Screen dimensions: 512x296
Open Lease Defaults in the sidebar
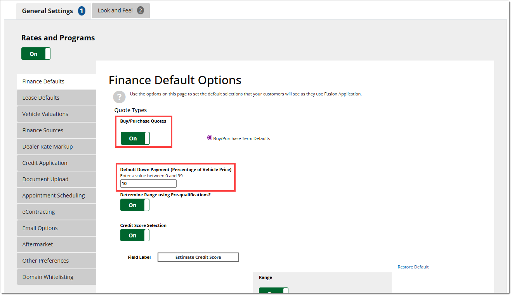(x=56, y=98)
